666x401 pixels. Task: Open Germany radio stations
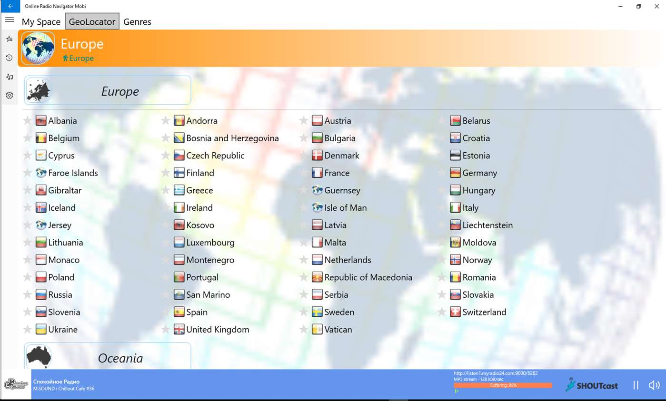[x=479, y=173]
